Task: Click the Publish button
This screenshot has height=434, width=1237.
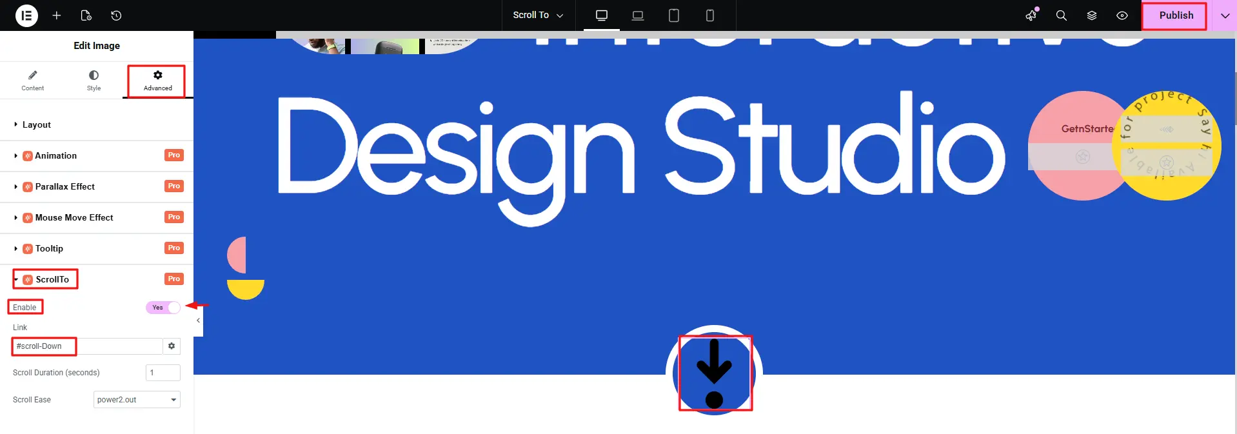Action: [x=1176, y=15]
